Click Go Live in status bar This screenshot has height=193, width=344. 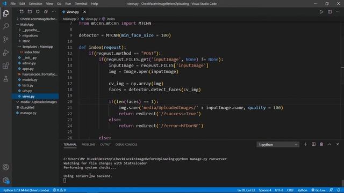pos(318,190)
